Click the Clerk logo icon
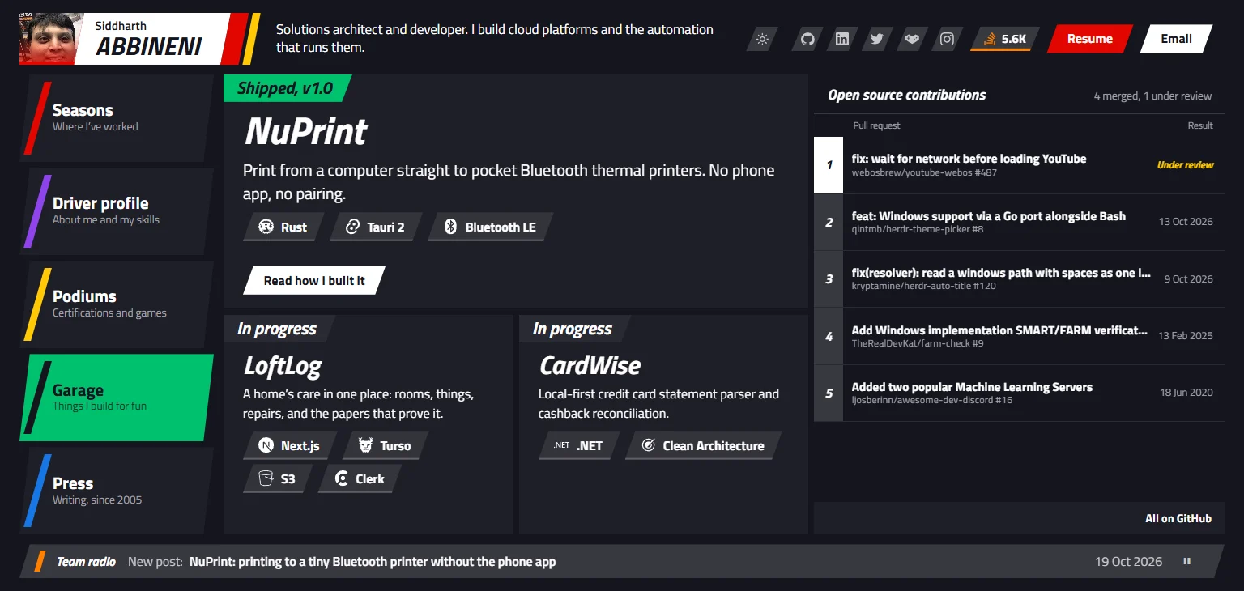The width and height of the screenshot is (1244, 591). click(x=341, y=478)
